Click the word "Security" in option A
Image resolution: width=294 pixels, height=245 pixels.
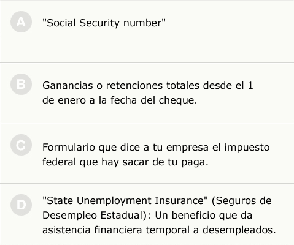pos(99,23)
